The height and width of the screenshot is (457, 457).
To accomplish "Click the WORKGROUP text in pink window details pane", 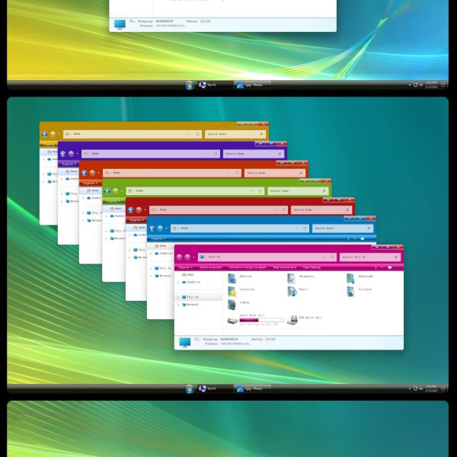I will [x=229, y=339].
